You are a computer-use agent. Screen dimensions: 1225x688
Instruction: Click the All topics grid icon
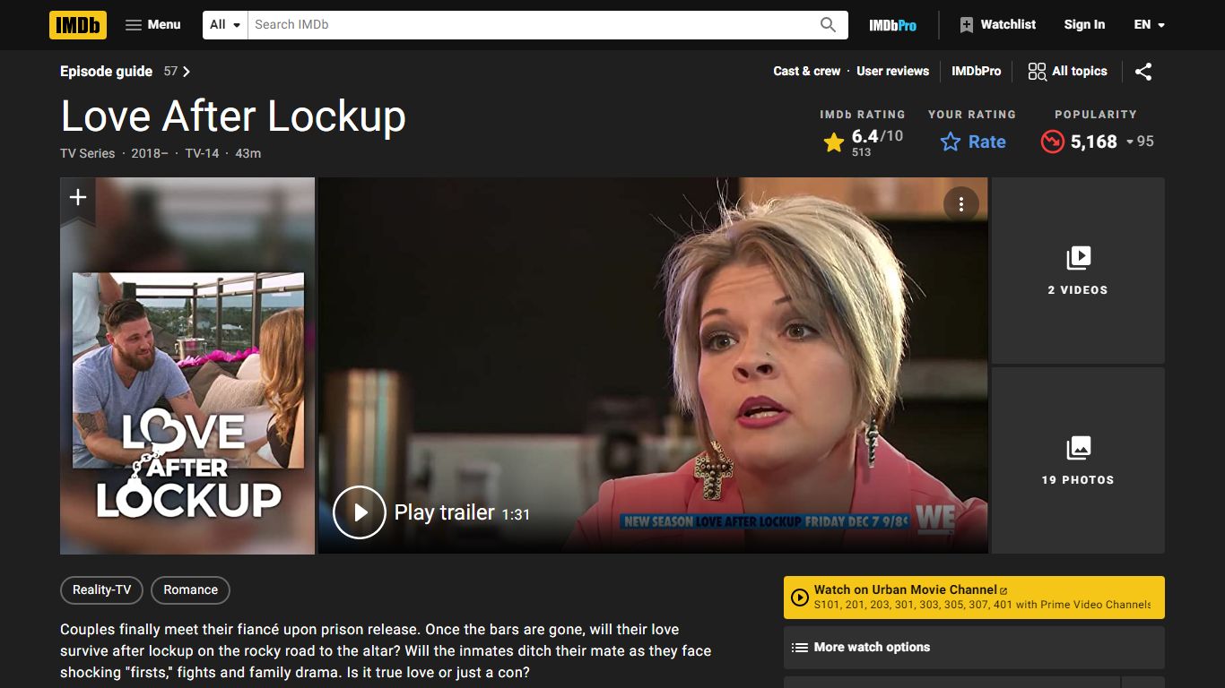(x=1037, y=72)
